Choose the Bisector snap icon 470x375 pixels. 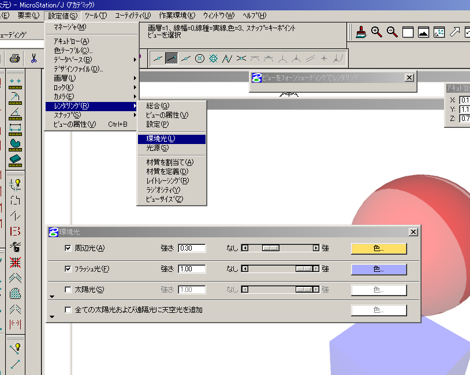coord(227,59)
